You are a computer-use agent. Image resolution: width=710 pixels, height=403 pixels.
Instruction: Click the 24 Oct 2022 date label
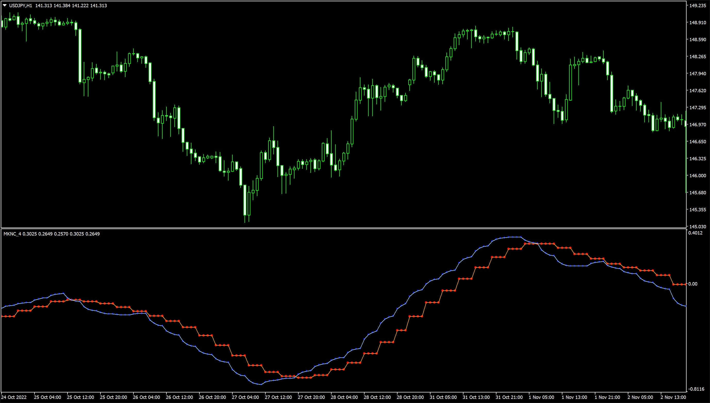coord(14,397)
